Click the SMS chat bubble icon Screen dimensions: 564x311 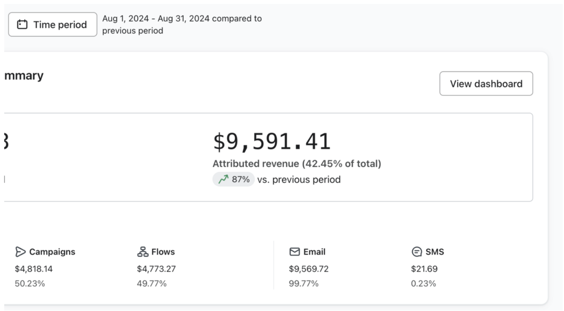416,251
